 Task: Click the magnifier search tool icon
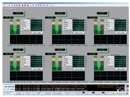click(9, 5)
